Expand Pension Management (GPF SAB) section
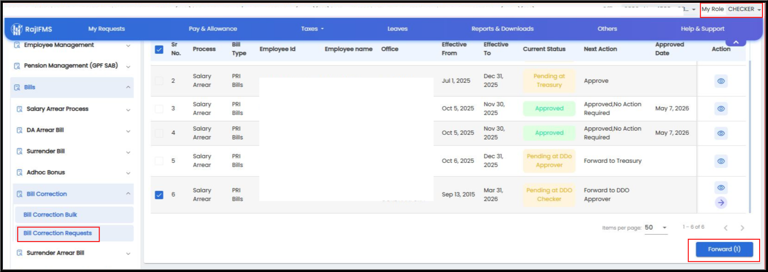768x272 pixels. click(x=128, y=67)
